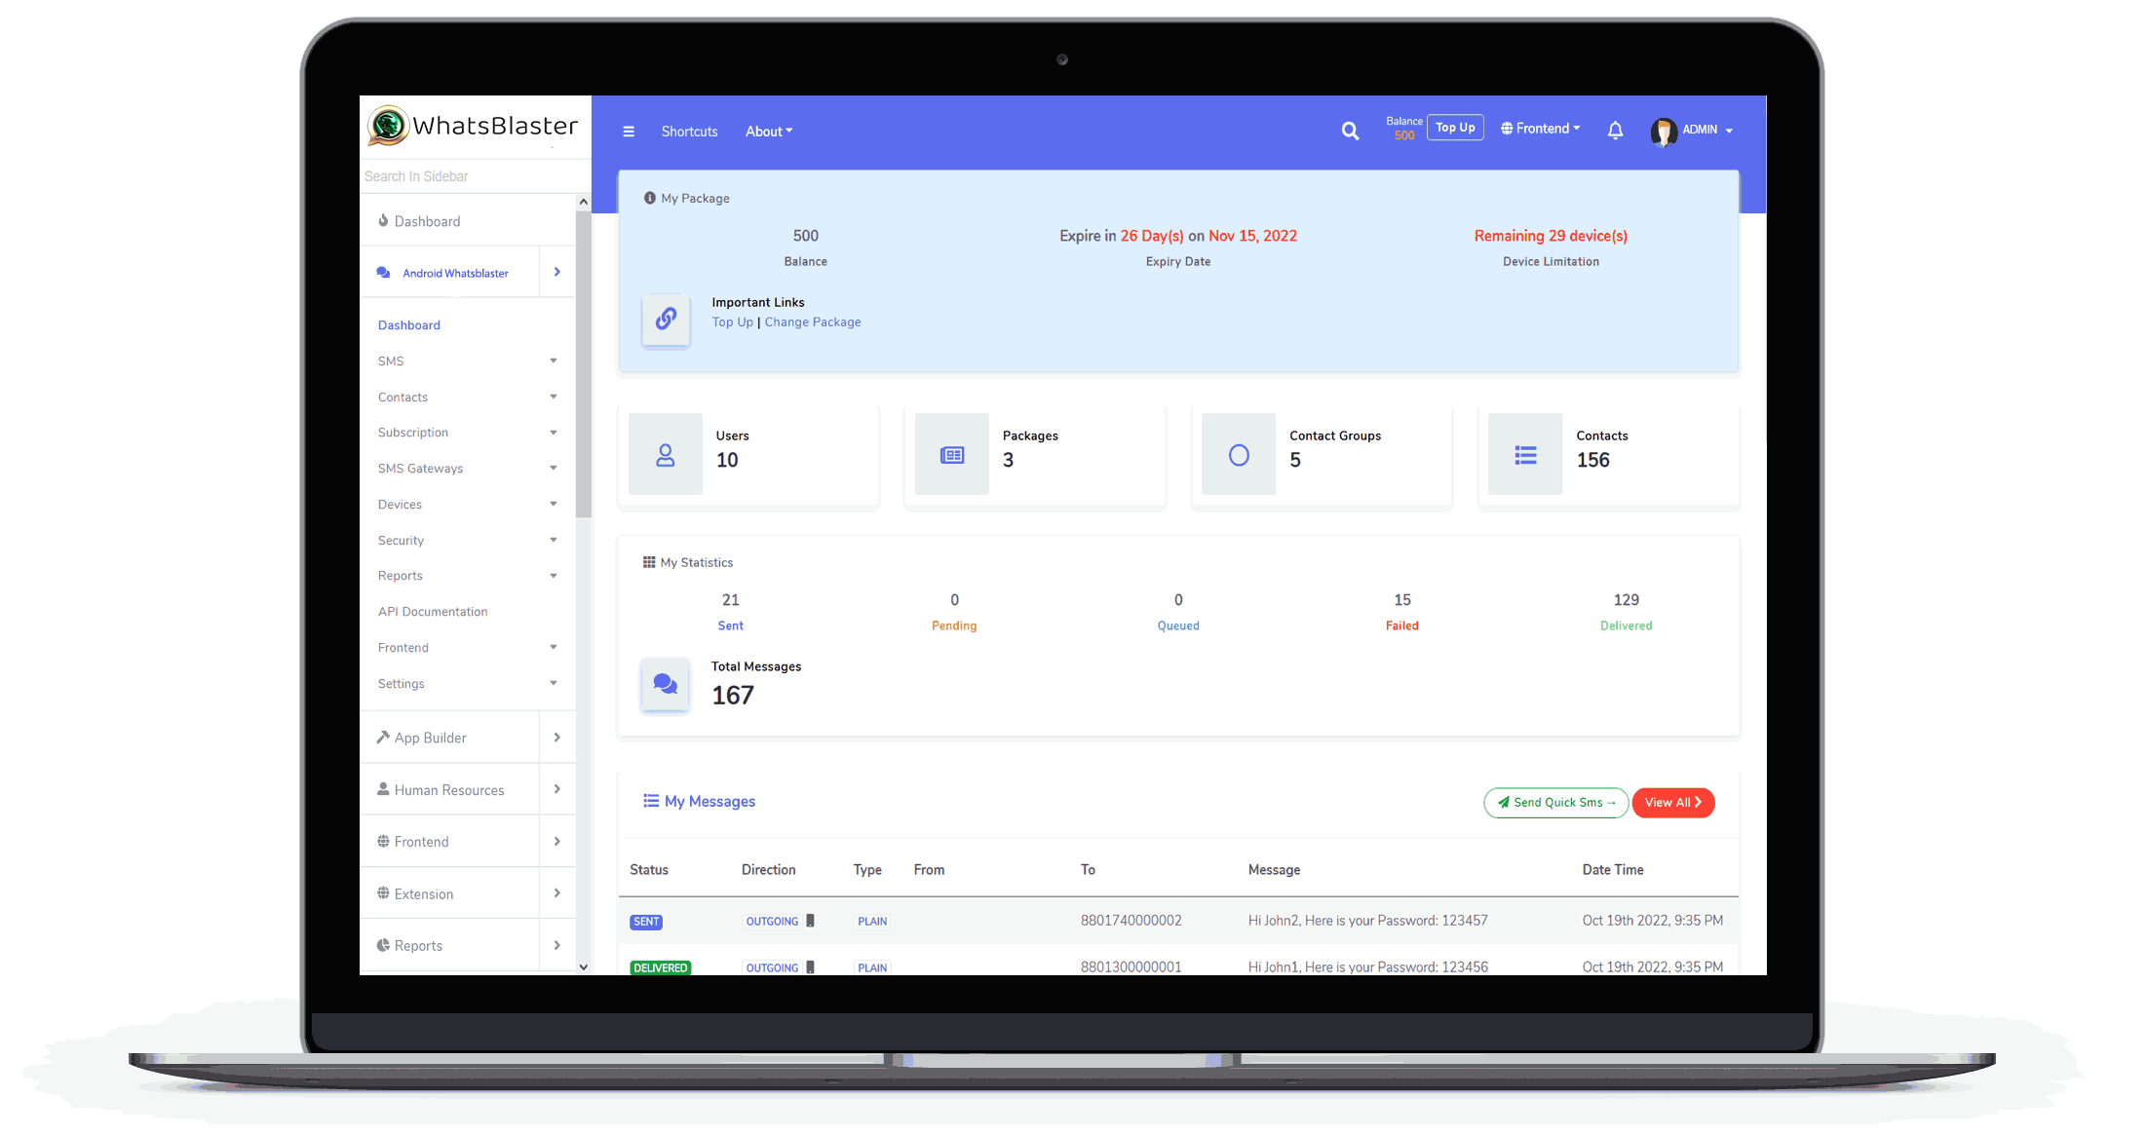Image resolution: width=2148 pixels, height=1136 pixels.
Task: Click the Send Quick Sms button
Action: 1555,803
